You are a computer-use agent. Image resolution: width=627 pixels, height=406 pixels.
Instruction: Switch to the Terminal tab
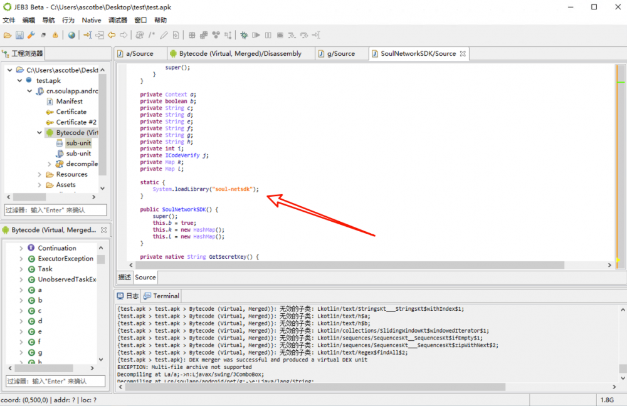coord(166,296)
